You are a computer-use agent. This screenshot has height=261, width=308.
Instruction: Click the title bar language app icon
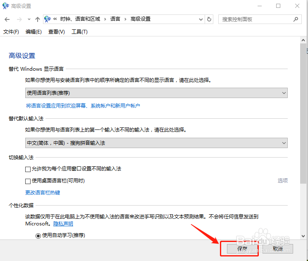tap(6, 6)
